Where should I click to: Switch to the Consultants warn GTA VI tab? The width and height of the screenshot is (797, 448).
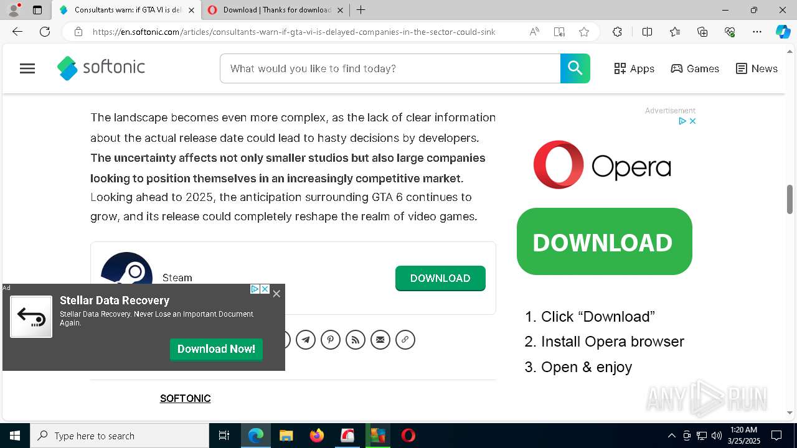(x=126, y=10)
